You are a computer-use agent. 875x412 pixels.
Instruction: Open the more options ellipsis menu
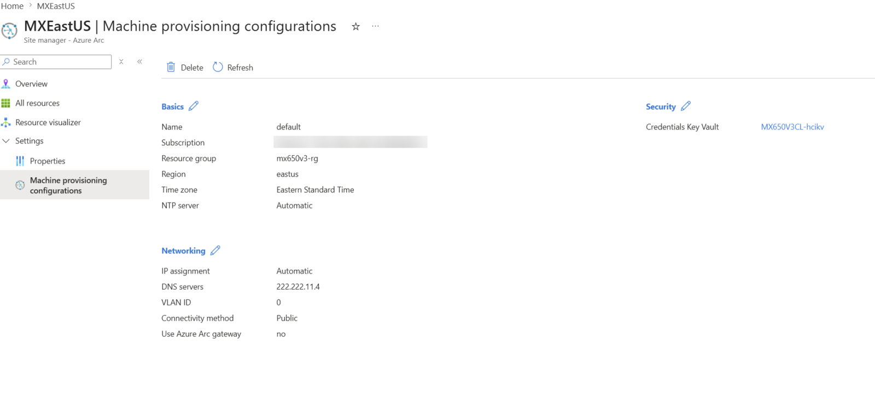[x=375, y=26]
